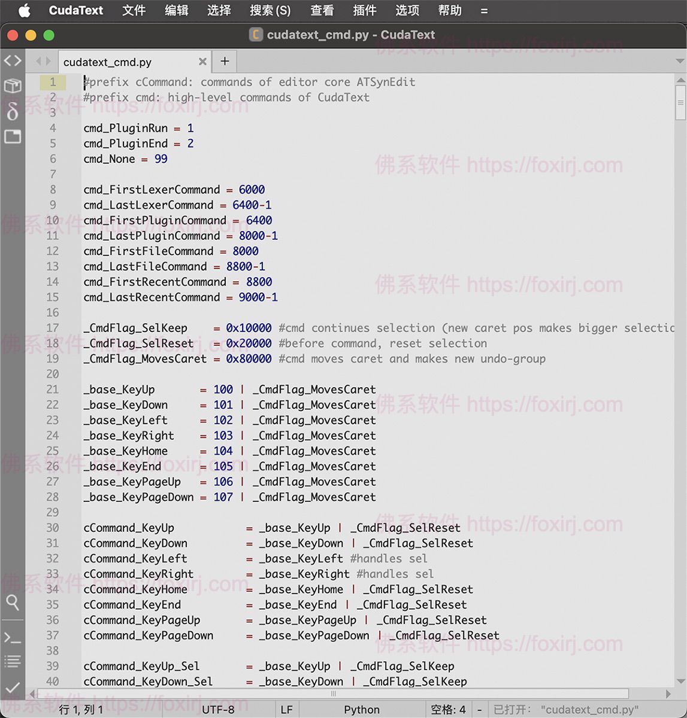Click the 行 1, 列 1 caret position cell
Image resolution: width=687 pixels, height=718 pixels.
pos(81,709)
